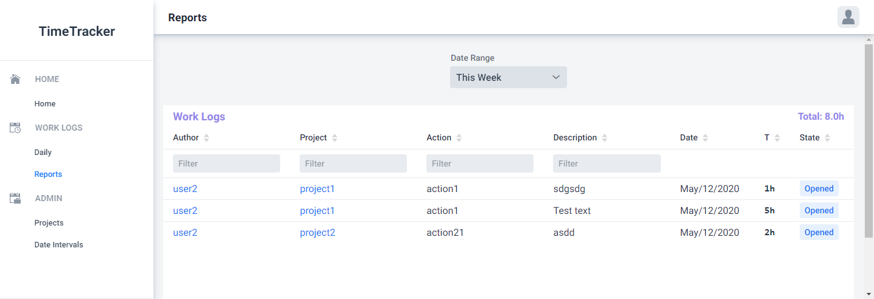
Task: Open Date Intervals in the sidebar
Action: pyautogui.click(x=58, y=245)
